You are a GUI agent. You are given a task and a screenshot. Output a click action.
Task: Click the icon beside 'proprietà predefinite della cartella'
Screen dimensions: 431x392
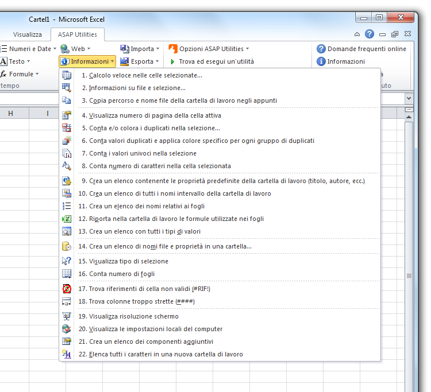tap(67, 181)
